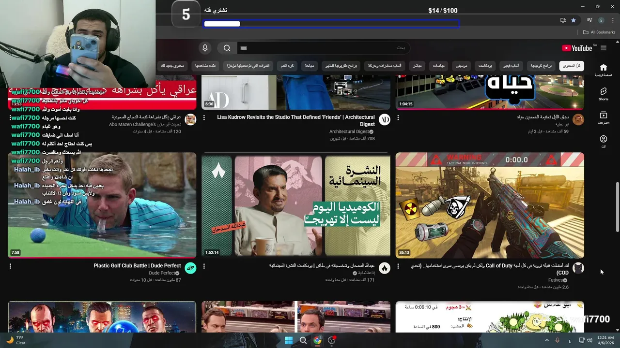The height and width of the screenshot is (348, 620).
Task: Open more options for Plastic Golf Club Battle
Action: [x=10, y=266]
